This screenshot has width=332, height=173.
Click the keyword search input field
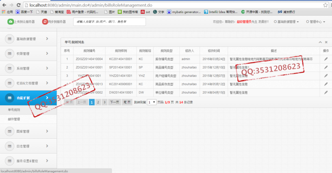tap(109, 22)
